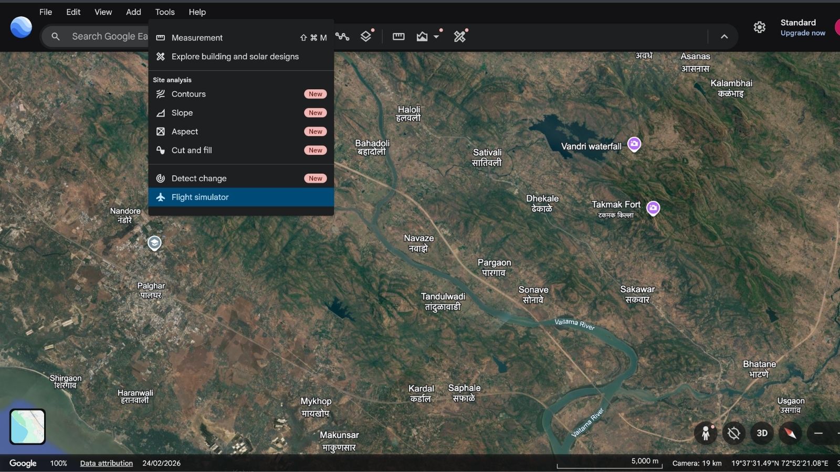Close the open Tools menu
The image size is (840, 472).
point(165,12)
